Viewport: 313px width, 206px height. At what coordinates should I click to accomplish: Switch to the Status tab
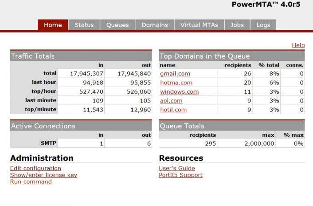click(84, 25)
